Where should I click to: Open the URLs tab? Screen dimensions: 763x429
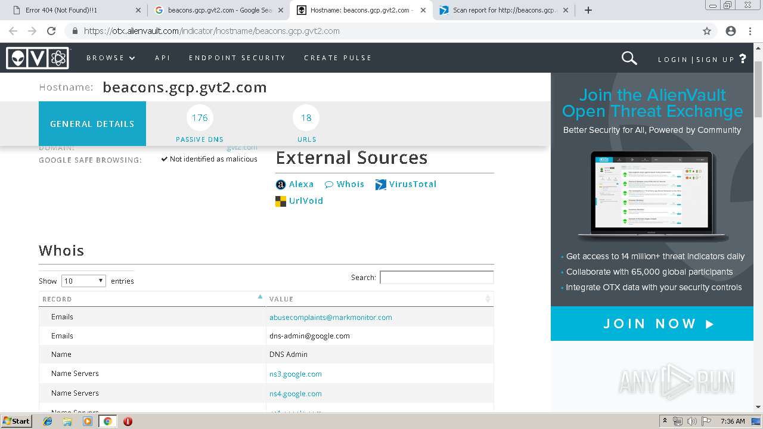[306, 124]
